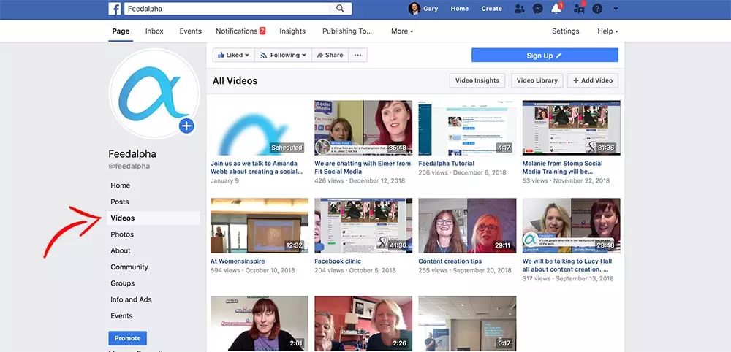Screen dimensions: 731x352
Task: Open the 23:48 Lucy Hall video thumbnail
Action: click(571, 226)
